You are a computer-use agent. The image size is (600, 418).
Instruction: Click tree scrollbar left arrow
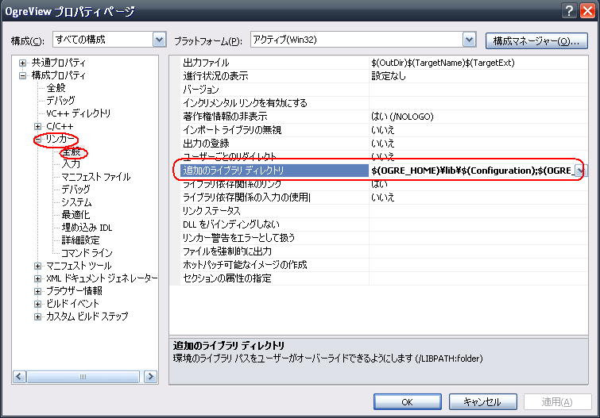(20, 377)
